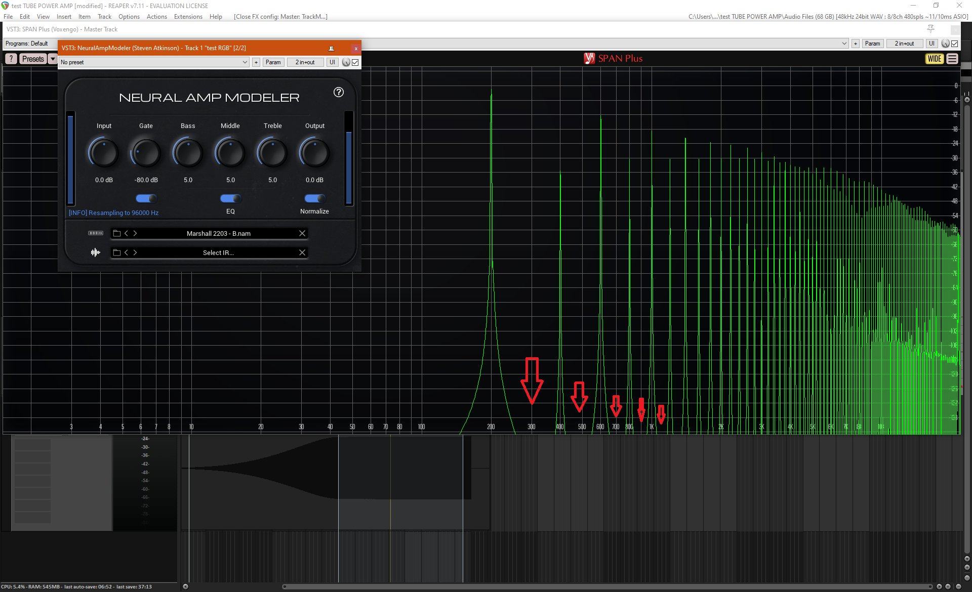Open the folder icon for the amp model file
The width and height of the screenshot is (972, 592).
coord(117,233)
